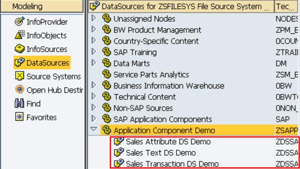Expand the SAP Training node
This screenshot has height=169, width=300.
point(94,52)
